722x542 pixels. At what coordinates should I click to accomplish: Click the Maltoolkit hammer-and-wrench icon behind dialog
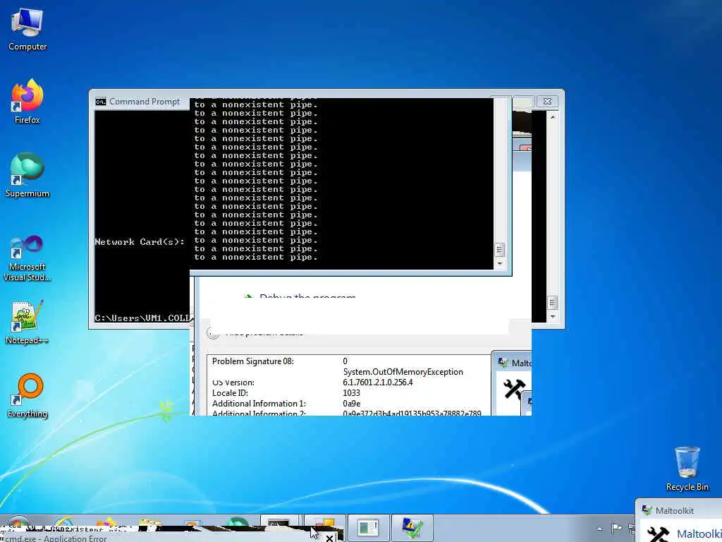pos(514,390)
